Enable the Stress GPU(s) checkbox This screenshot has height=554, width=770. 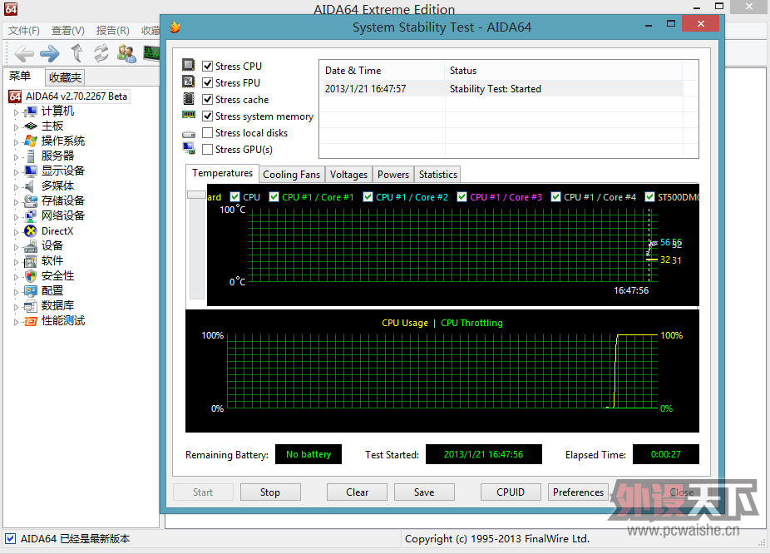(x=208, y=149)
